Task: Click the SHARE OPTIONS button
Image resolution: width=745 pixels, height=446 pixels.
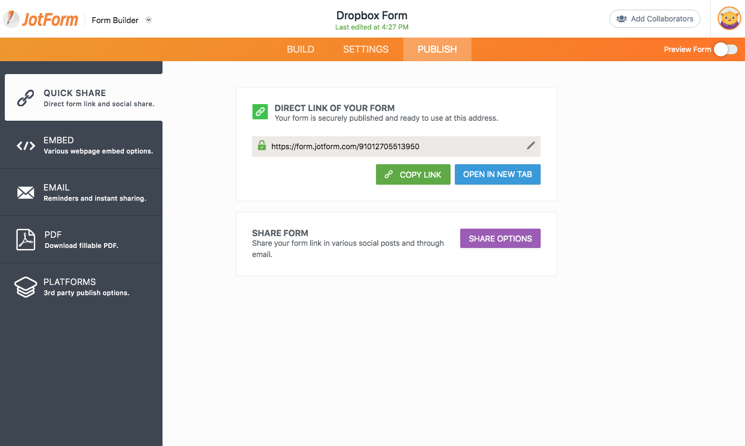Action: click(x=500, y=239)
